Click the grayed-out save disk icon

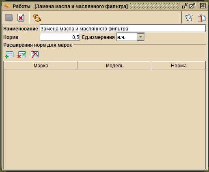pyautogui.click(x=9, y=17)
